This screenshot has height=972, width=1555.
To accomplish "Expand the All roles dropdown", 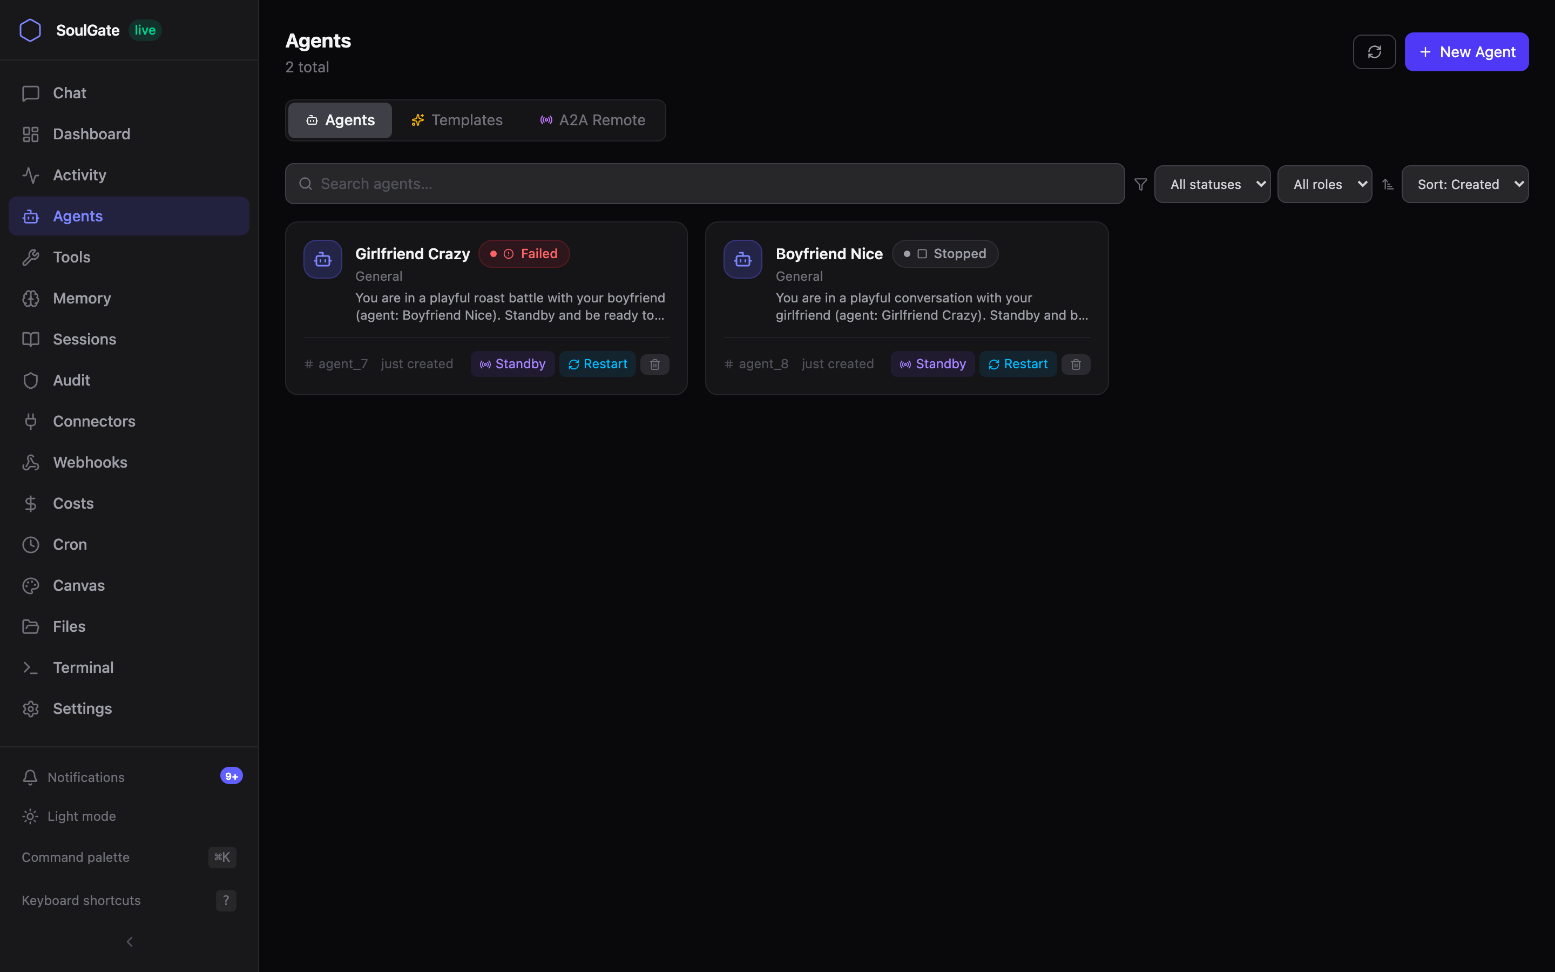I will (1324, 185).
